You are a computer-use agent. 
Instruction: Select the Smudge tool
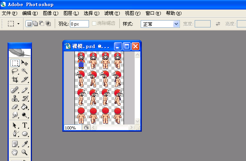(x=15, y=115)
